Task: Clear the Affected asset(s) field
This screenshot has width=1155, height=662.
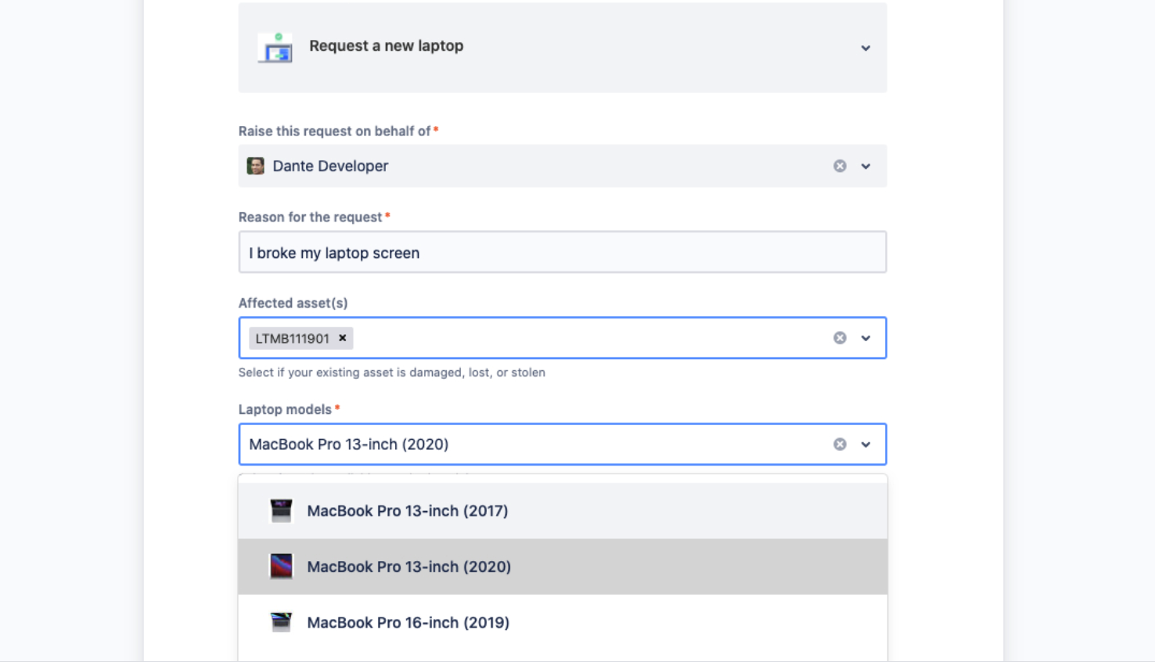Action: [x=840, y=337]
